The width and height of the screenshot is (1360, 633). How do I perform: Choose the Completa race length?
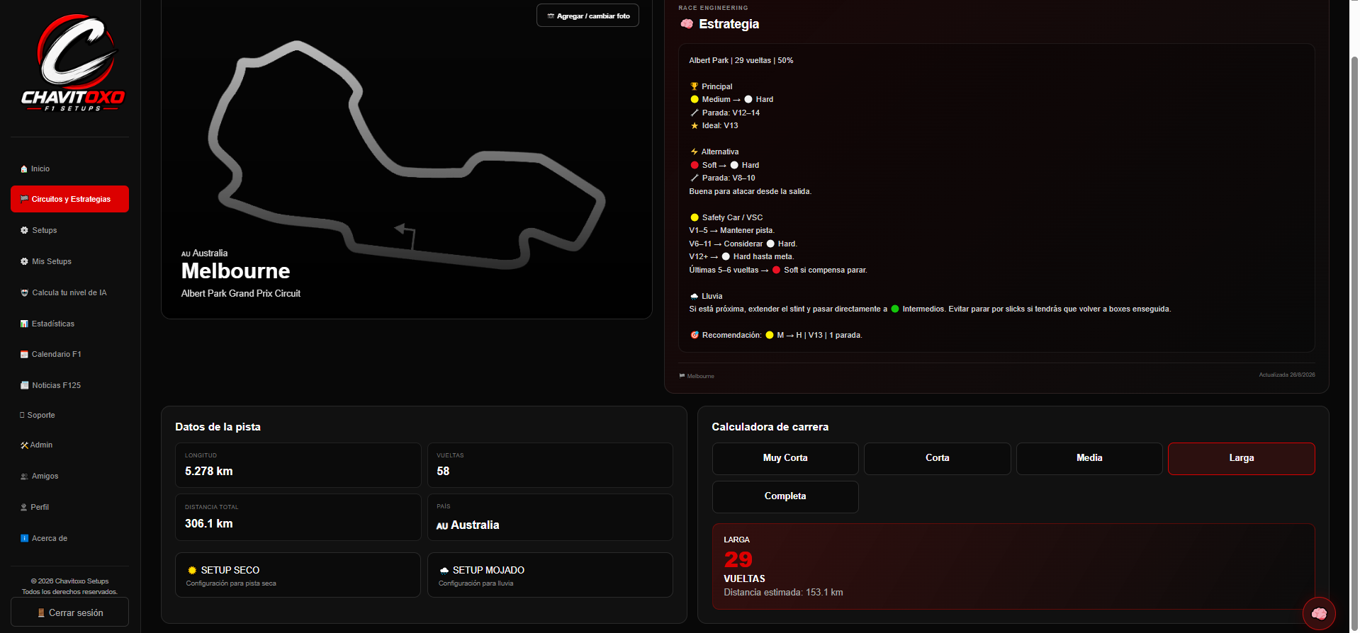(785, 496)
